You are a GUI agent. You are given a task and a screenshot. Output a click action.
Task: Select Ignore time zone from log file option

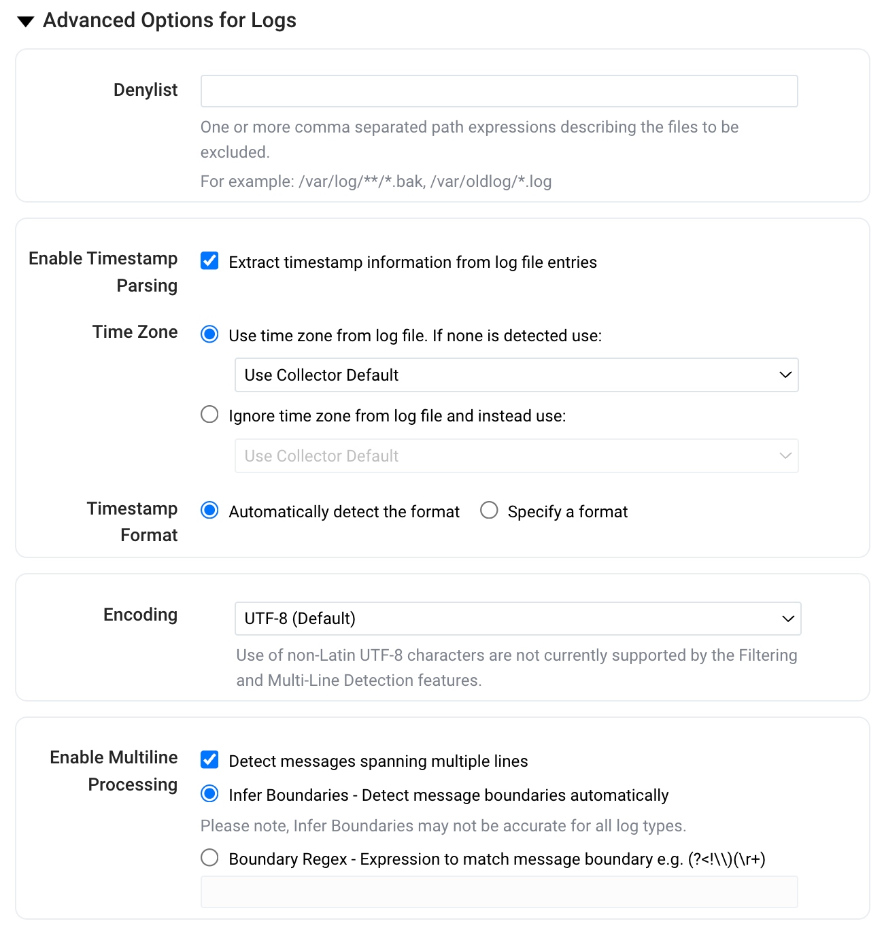click(209, 415)
